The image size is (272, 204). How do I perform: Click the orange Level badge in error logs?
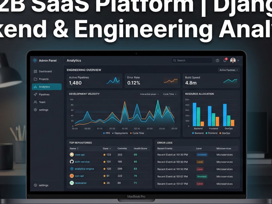[200, 162]
